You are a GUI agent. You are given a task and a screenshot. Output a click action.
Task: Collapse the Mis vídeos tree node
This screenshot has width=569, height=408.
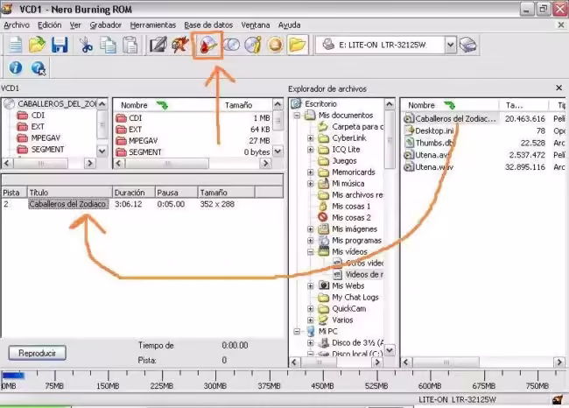311,252
